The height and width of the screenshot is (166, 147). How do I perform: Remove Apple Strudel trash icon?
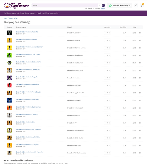140,93
